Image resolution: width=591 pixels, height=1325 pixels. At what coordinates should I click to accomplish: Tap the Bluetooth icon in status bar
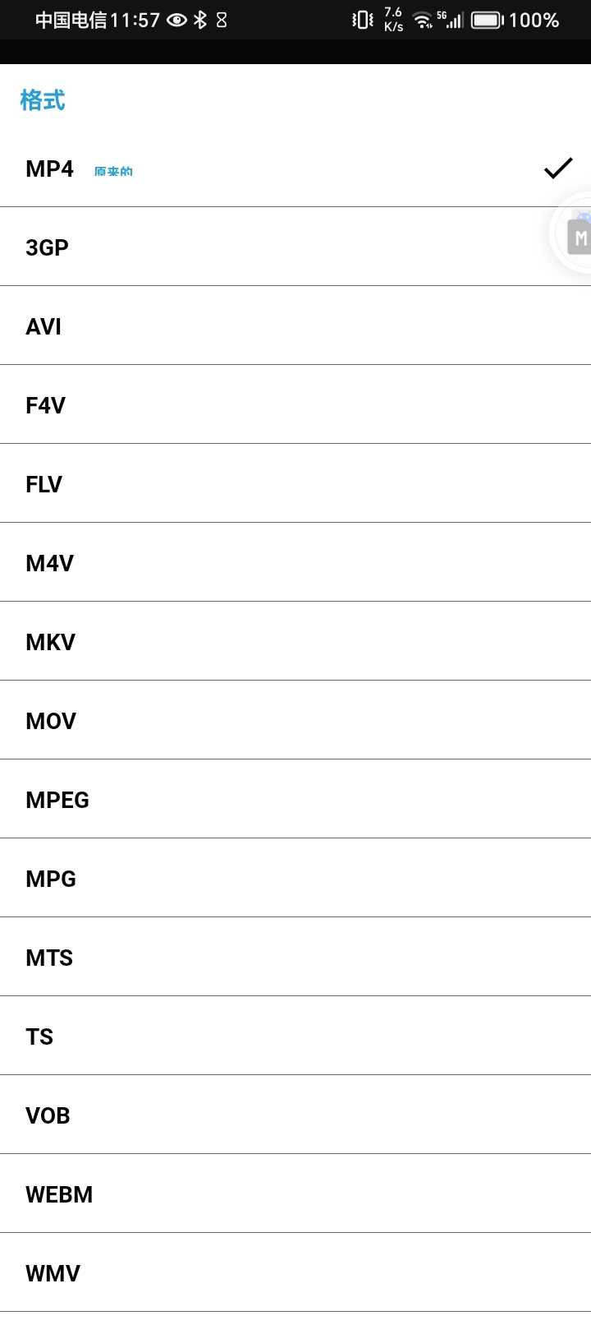[200, 20]
